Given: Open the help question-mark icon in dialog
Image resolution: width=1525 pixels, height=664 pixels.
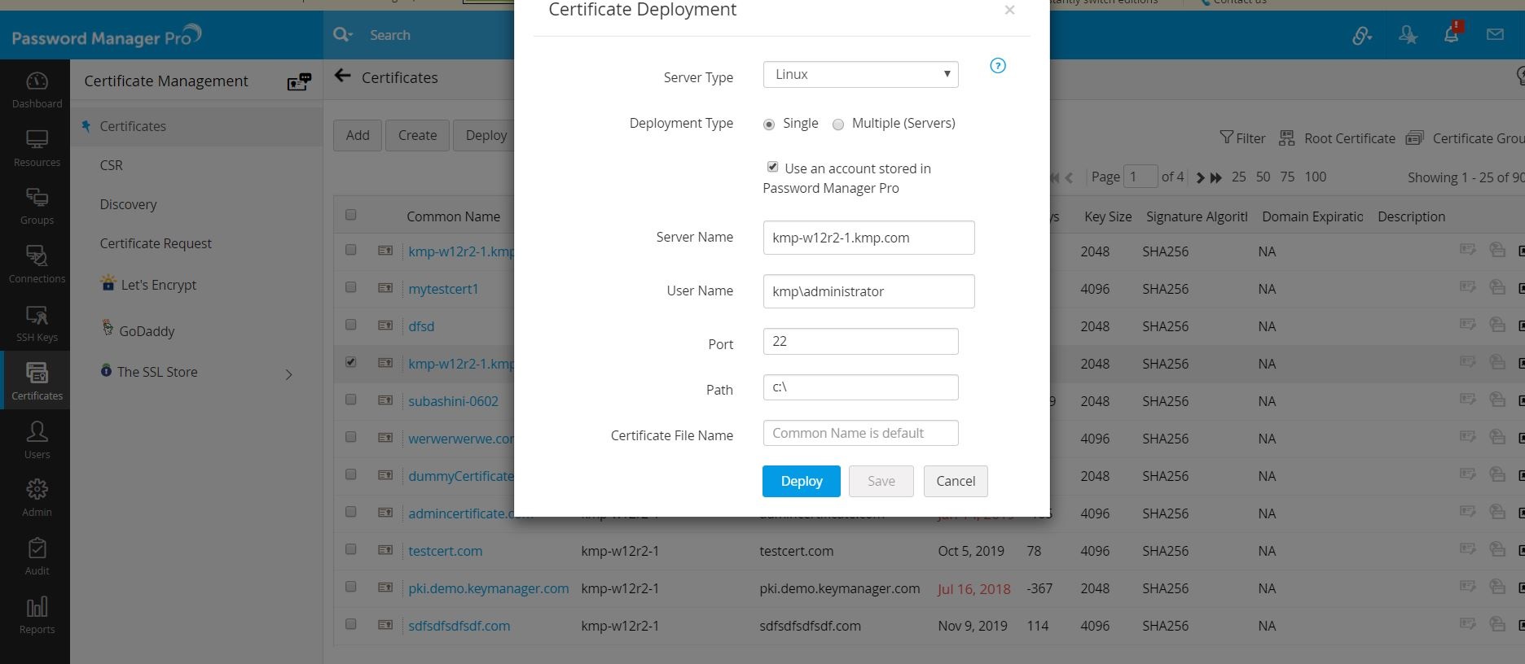Looking at the screenshot, I should [x=998, y=66].
